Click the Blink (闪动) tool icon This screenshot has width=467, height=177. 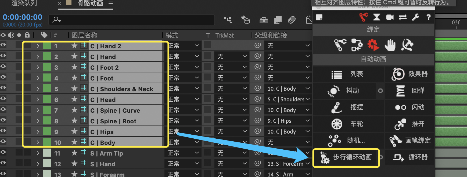click(400, 107)
